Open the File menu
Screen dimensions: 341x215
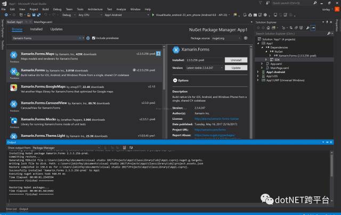[4, 10]
